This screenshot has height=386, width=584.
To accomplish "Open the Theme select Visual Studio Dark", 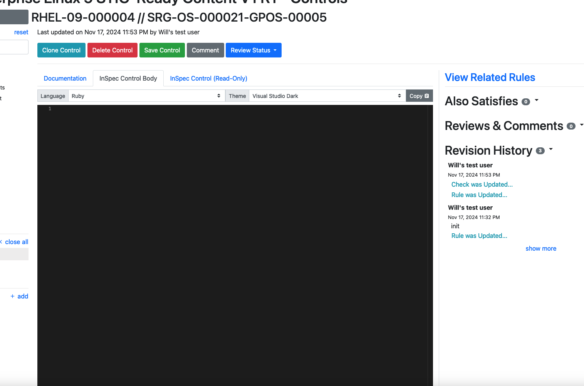I will point(327,96).
